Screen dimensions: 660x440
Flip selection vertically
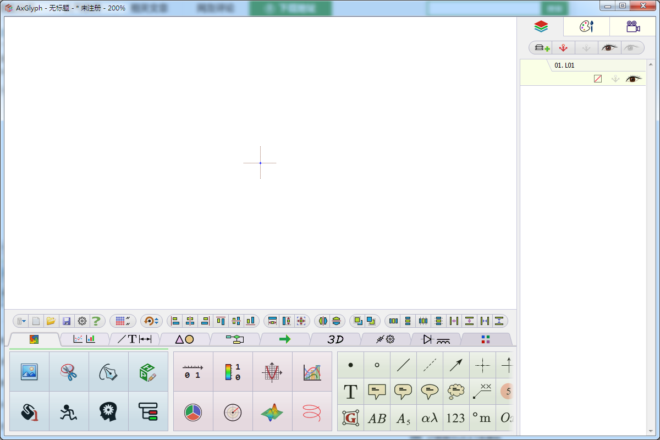point(337,321)
